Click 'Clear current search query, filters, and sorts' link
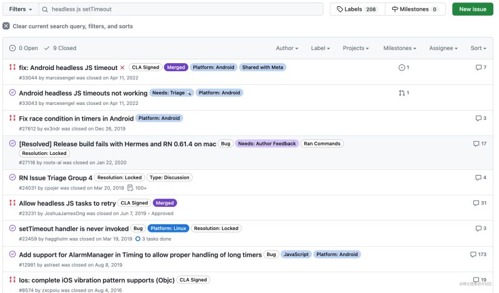499x293 pixels. pyautogui.click(x=72, y=26)
